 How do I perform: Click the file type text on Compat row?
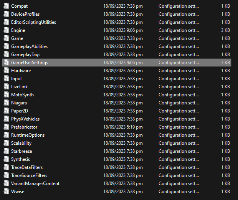178,6
